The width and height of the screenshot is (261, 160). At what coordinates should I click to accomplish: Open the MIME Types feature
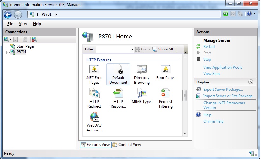click(142, 96)
